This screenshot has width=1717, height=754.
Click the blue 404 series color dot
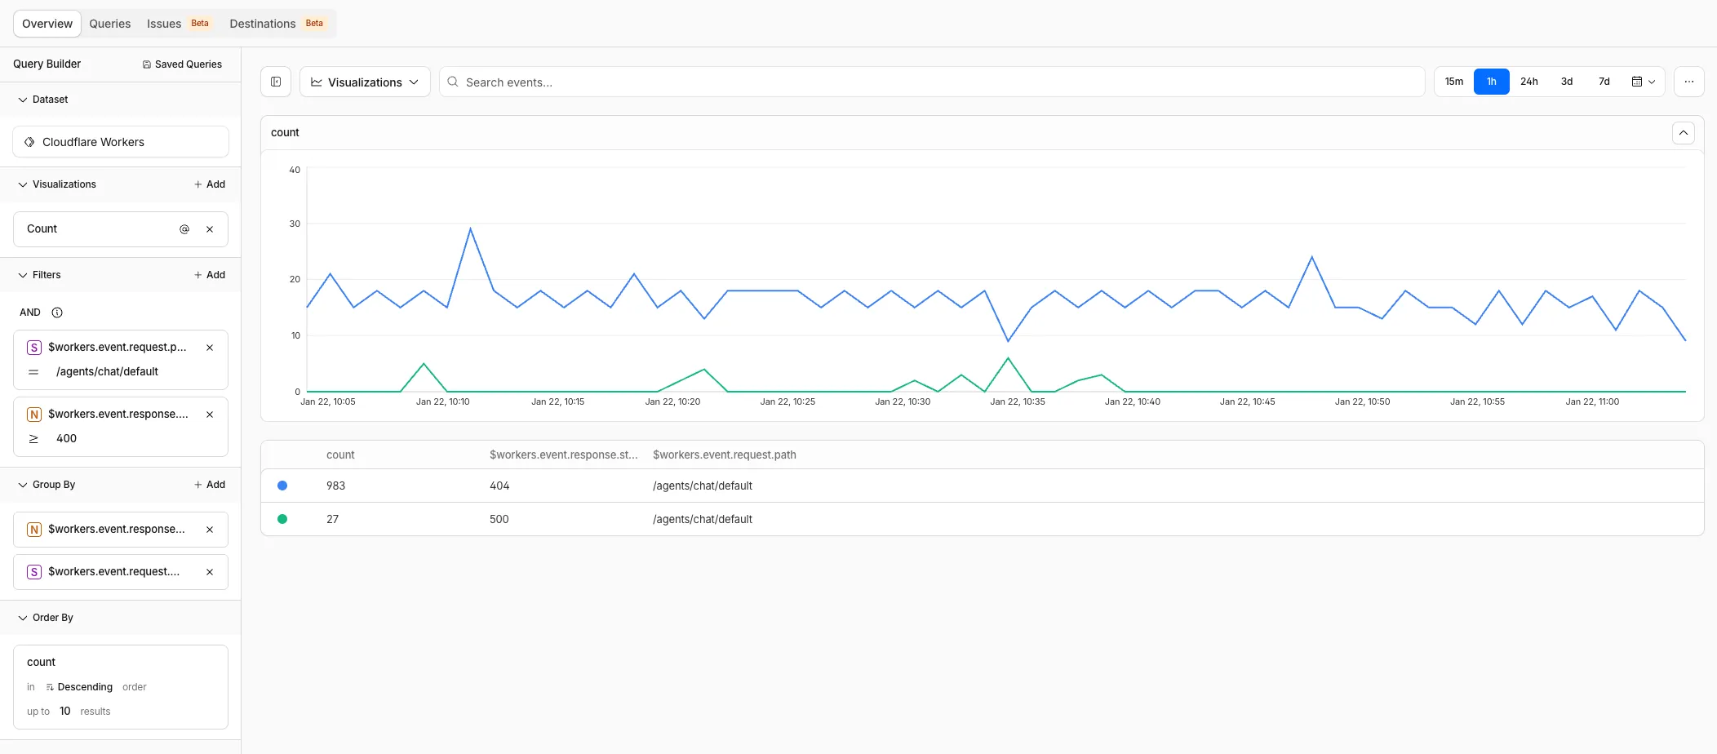pyautogui.click(x=282, y=486)
